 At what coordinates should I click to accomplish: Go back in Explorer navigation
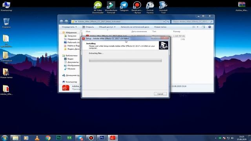click(x=61, y=22)
